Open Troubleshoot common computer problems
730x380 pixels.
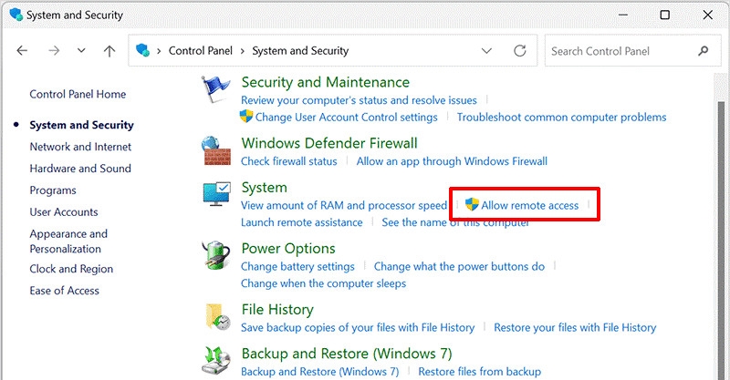(561, 118)
